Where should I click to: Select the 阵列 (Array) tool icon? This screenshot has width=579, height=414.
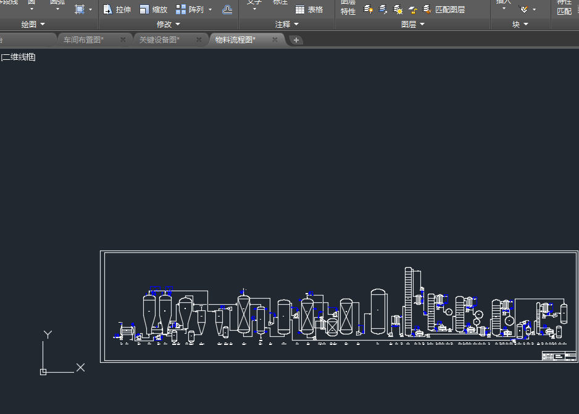[181, 10]
